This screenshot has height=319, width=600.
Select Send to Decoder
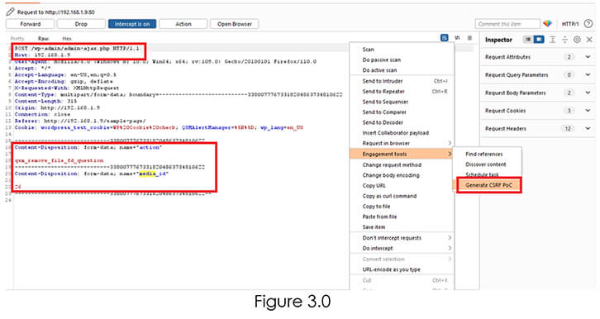click(402, 122)
